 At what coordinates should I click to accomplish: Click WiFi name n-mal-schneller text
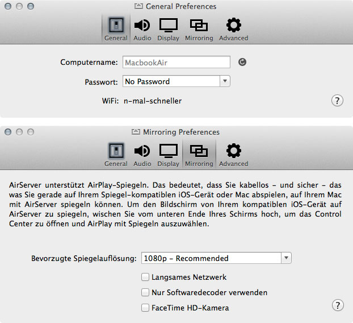(153, 101)
